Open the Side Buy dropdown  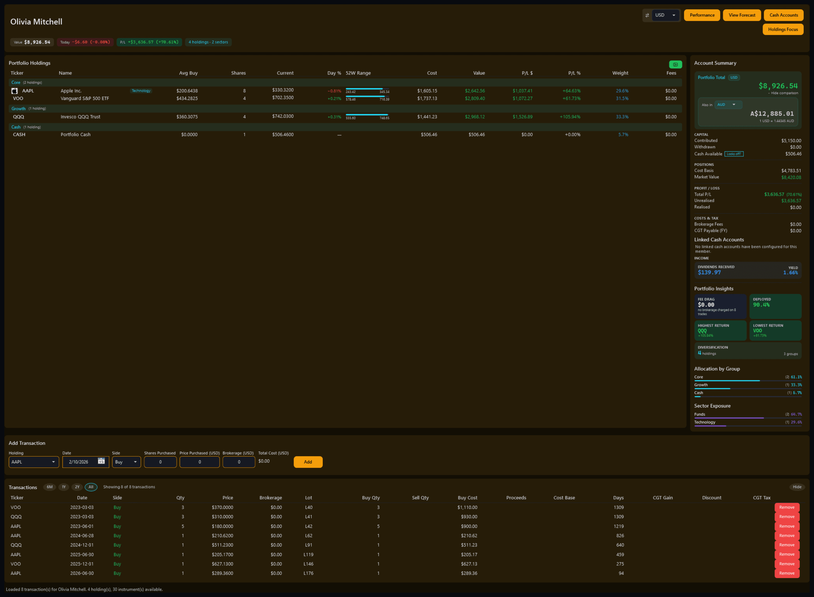[126, 462]
